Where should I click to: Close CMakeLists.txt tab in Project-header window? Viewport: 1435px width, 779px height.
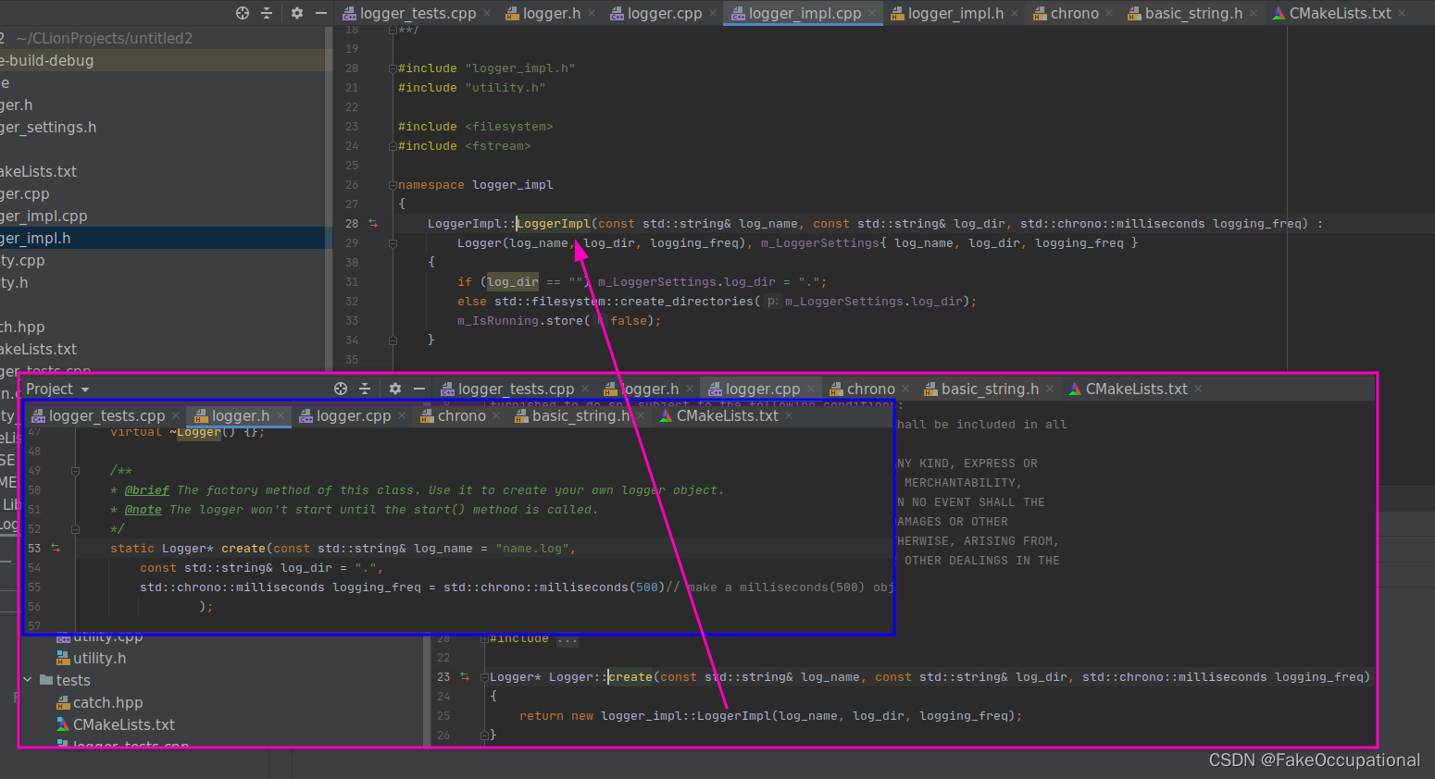(1198, 389)
